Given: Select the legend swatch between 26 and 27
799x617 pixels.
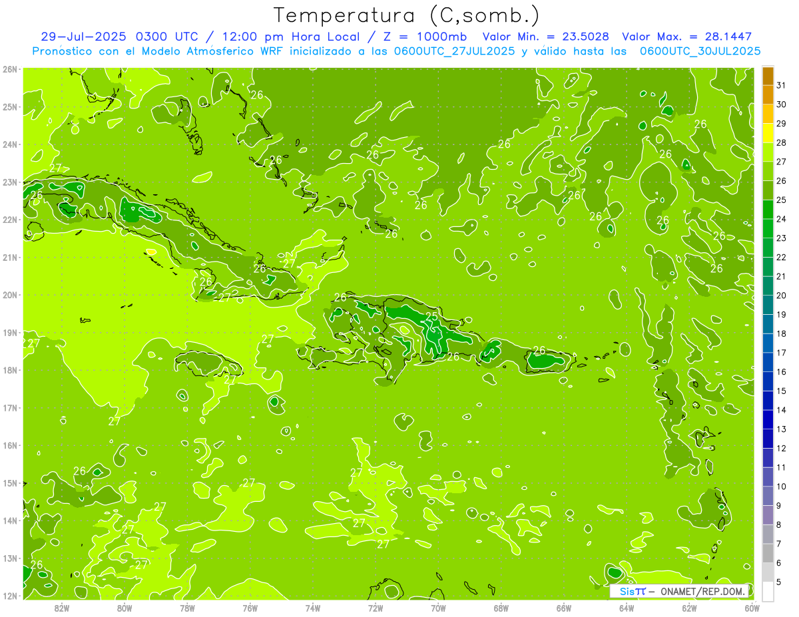Looking at the screenshot, I should pos(768,172).
